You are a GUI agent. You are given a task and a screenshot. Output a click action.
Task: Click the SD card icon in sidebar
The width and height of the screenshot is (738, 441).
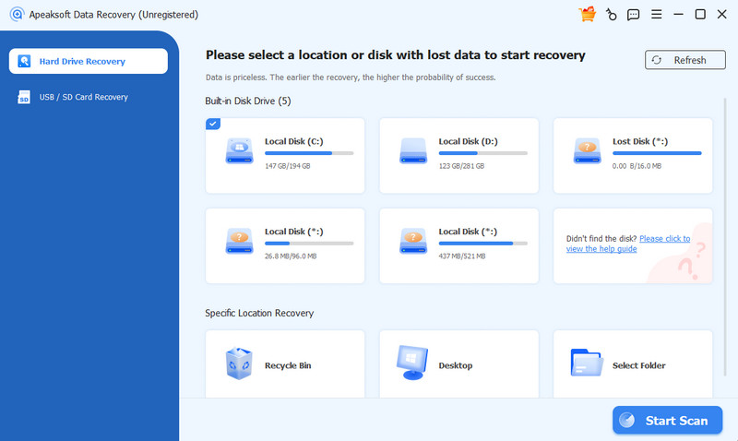click(24, 97)
